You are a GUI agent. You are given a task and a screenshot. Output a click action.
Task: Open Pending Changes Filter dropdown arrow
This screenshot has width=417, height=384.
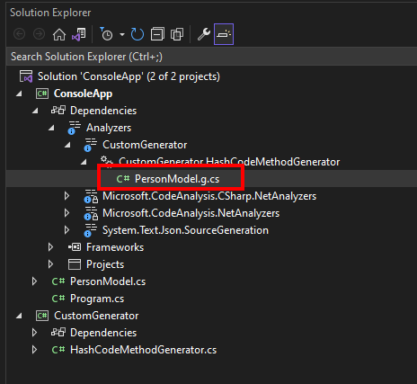122,34
